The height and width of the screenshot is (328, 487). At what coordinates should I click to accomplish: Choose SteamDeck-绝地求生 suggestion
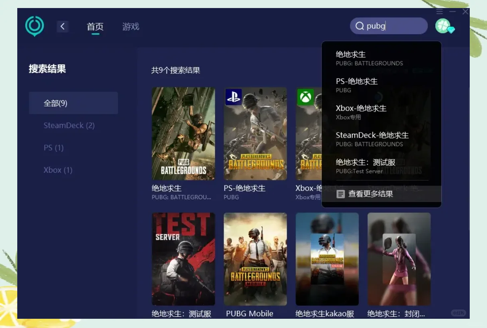(x=381, y=139)
